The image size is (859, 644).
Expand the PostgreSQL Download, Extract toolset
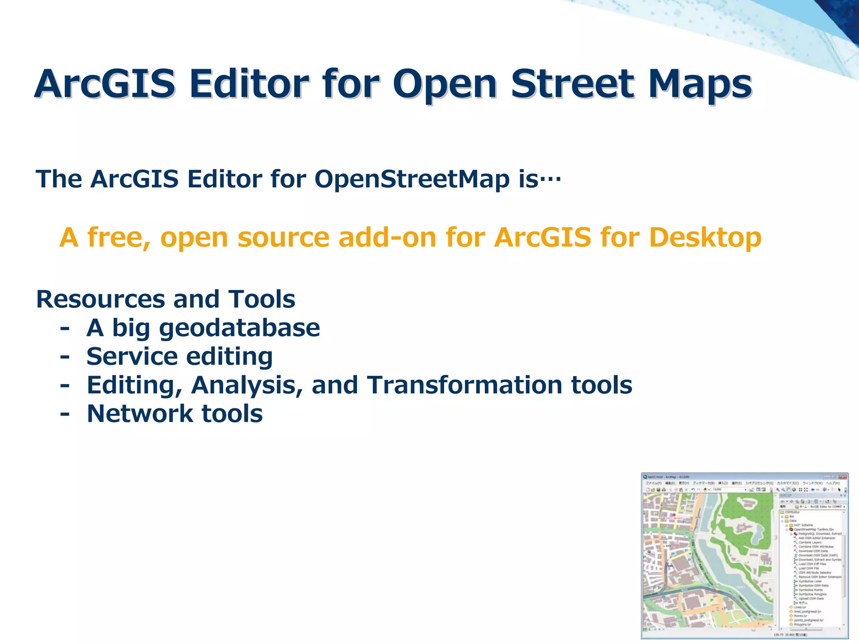791,534
